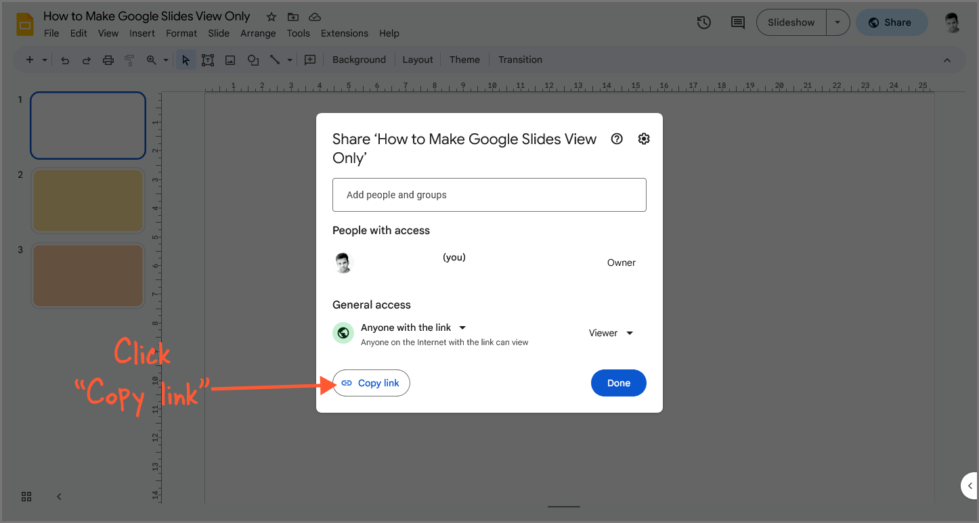Select the Line tool
This screenshot has width=979, height=523.
pos(275,60)
